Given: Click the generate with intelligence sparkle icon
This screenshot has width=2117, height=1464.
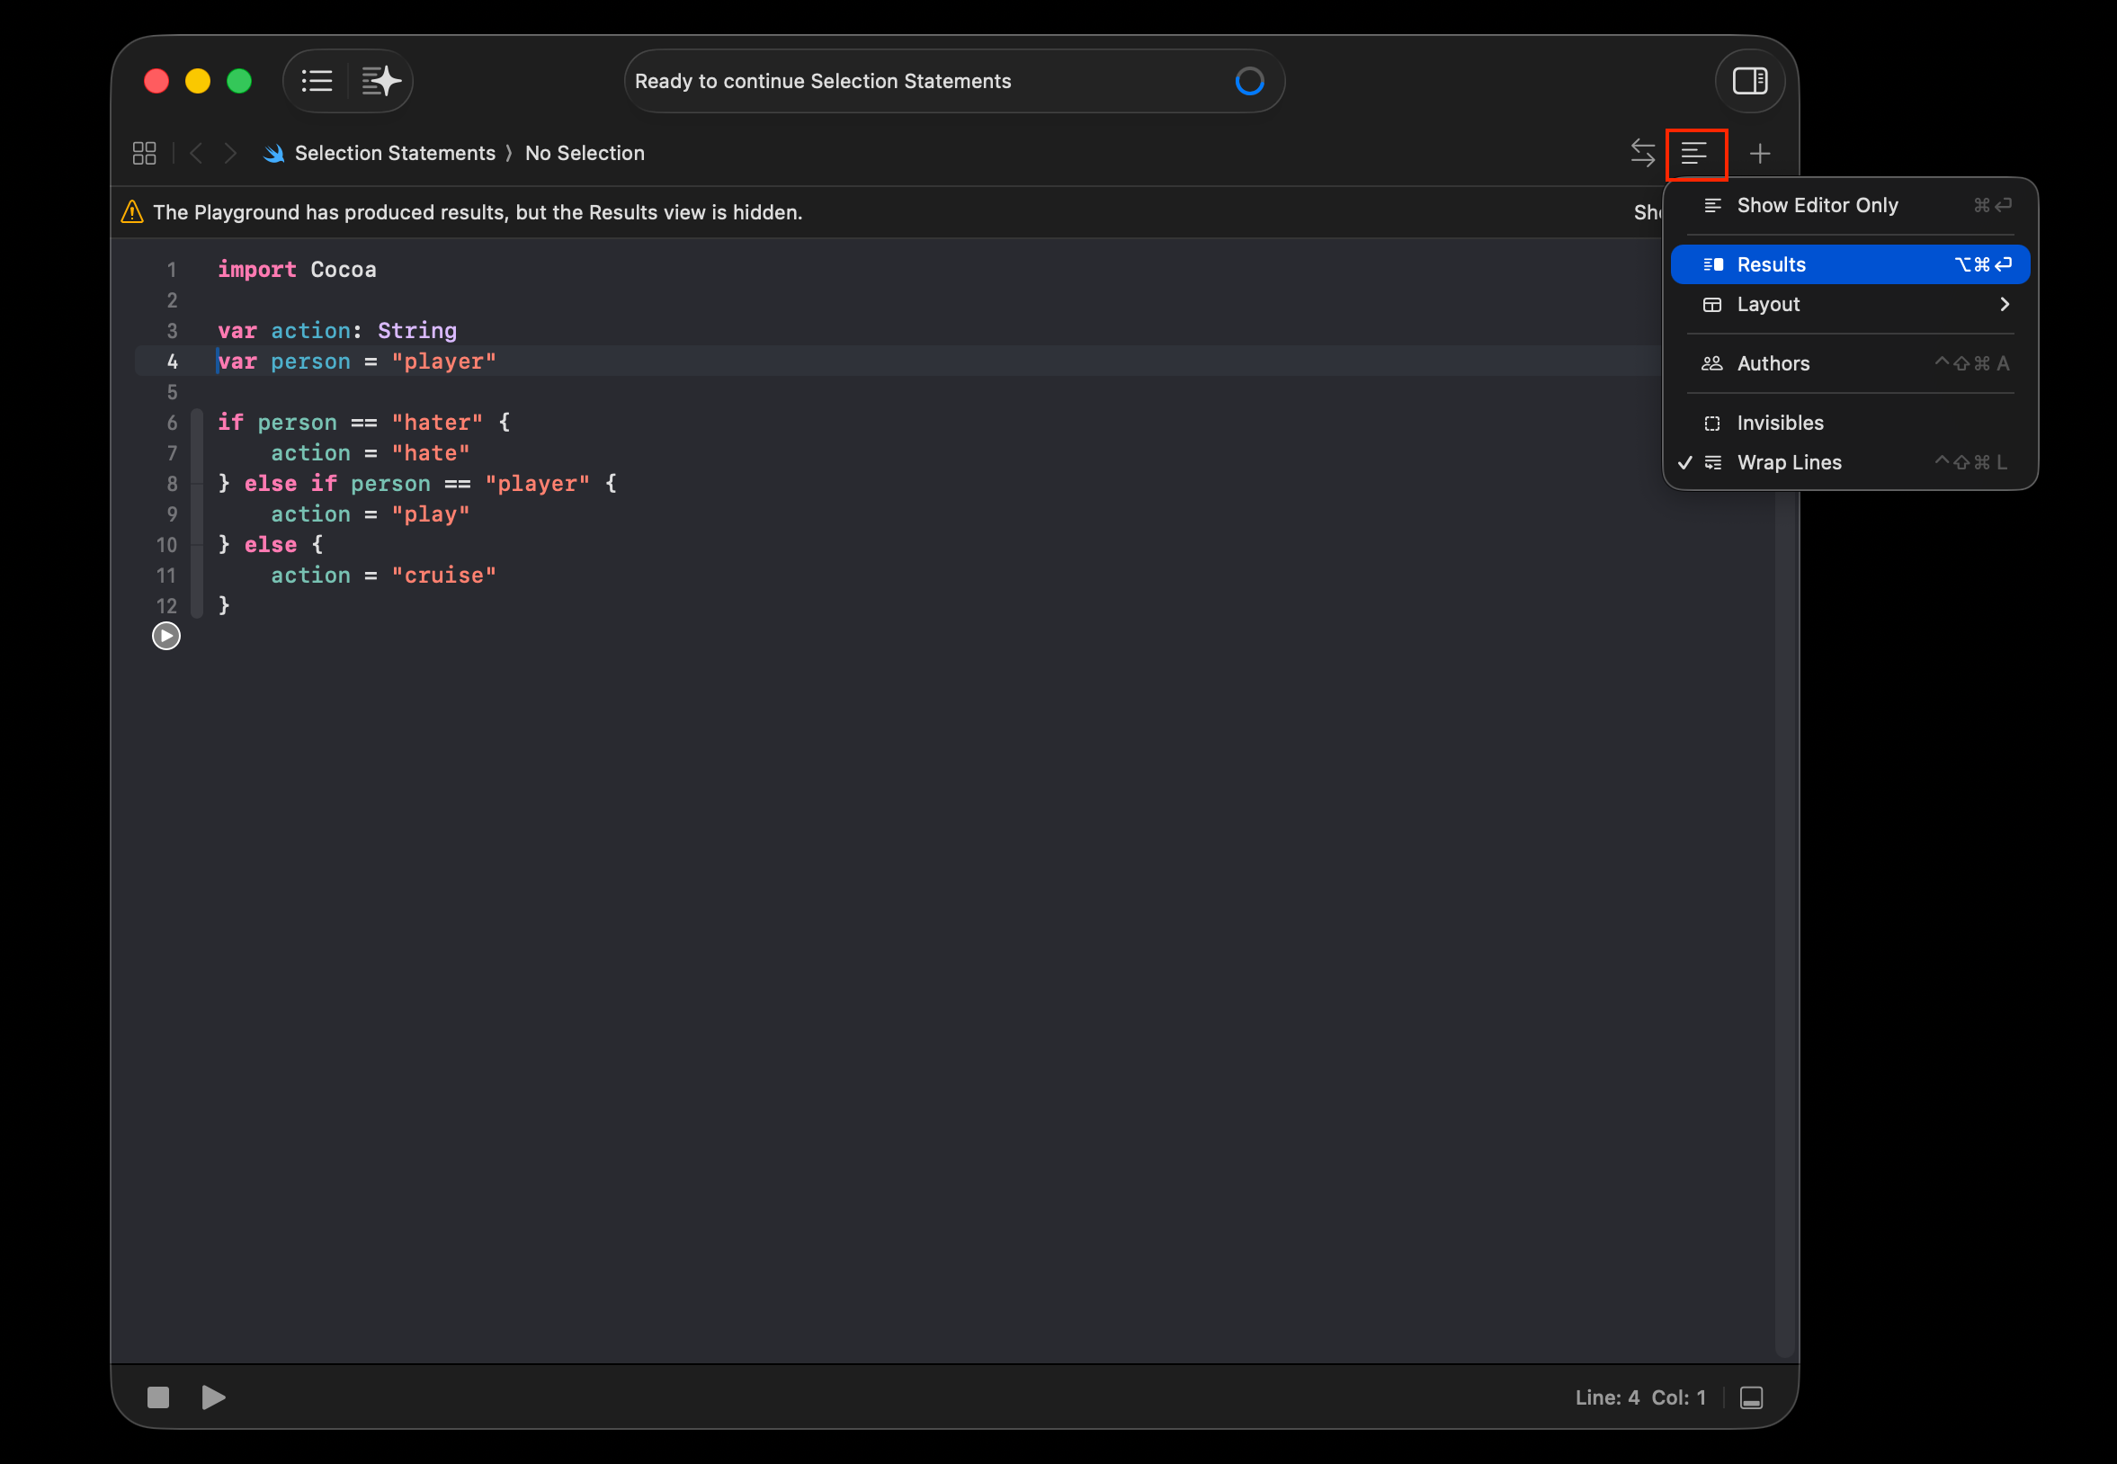Looking at the screenshot, I should pyautogui.click(x=380, y=81).
